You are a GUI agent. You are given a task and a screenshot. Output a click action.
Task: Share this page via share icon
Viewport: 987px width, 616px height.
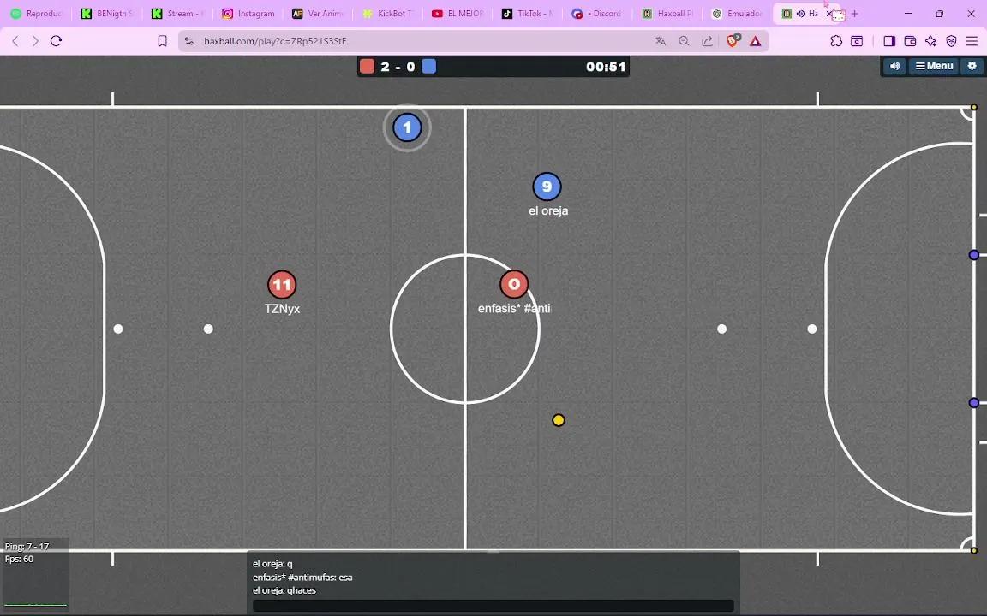[707, 41]
